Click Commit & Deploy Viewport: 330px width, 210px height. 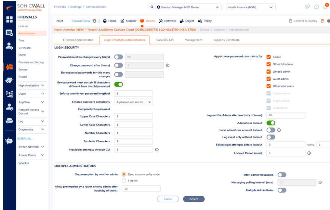(x=303, y=21)
